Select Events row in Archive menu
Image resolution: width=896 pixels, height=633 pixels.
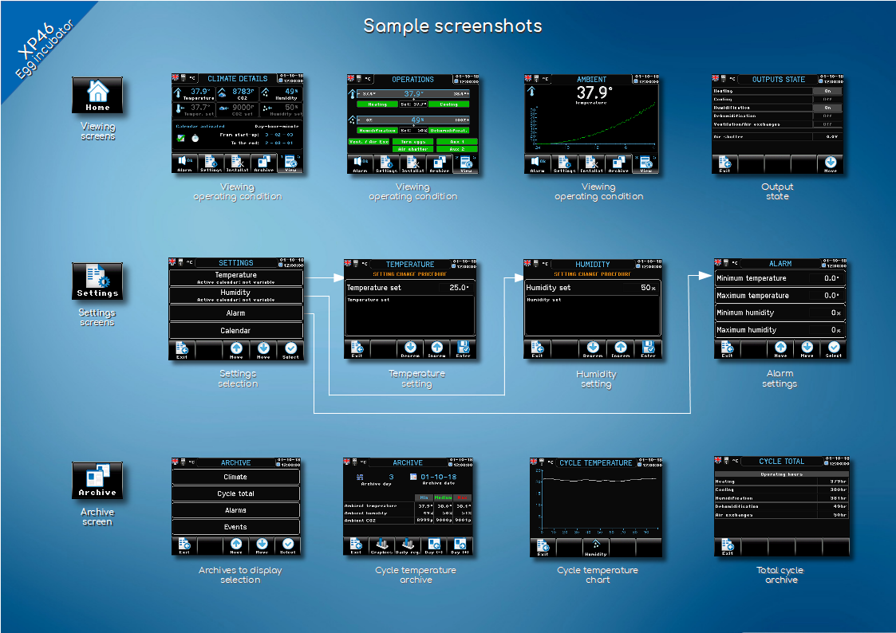point(235,527)
